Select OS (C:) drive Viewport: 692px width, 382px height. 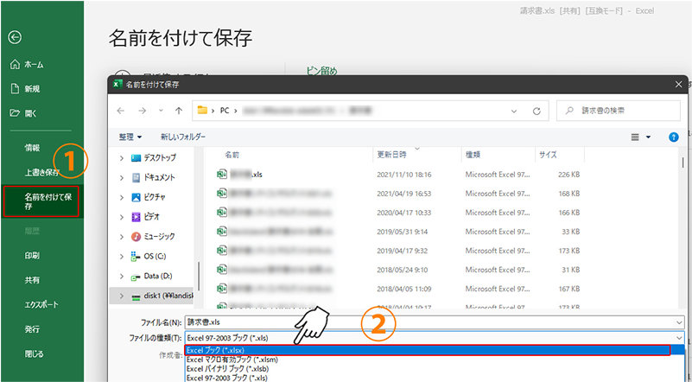pos(149,256)
